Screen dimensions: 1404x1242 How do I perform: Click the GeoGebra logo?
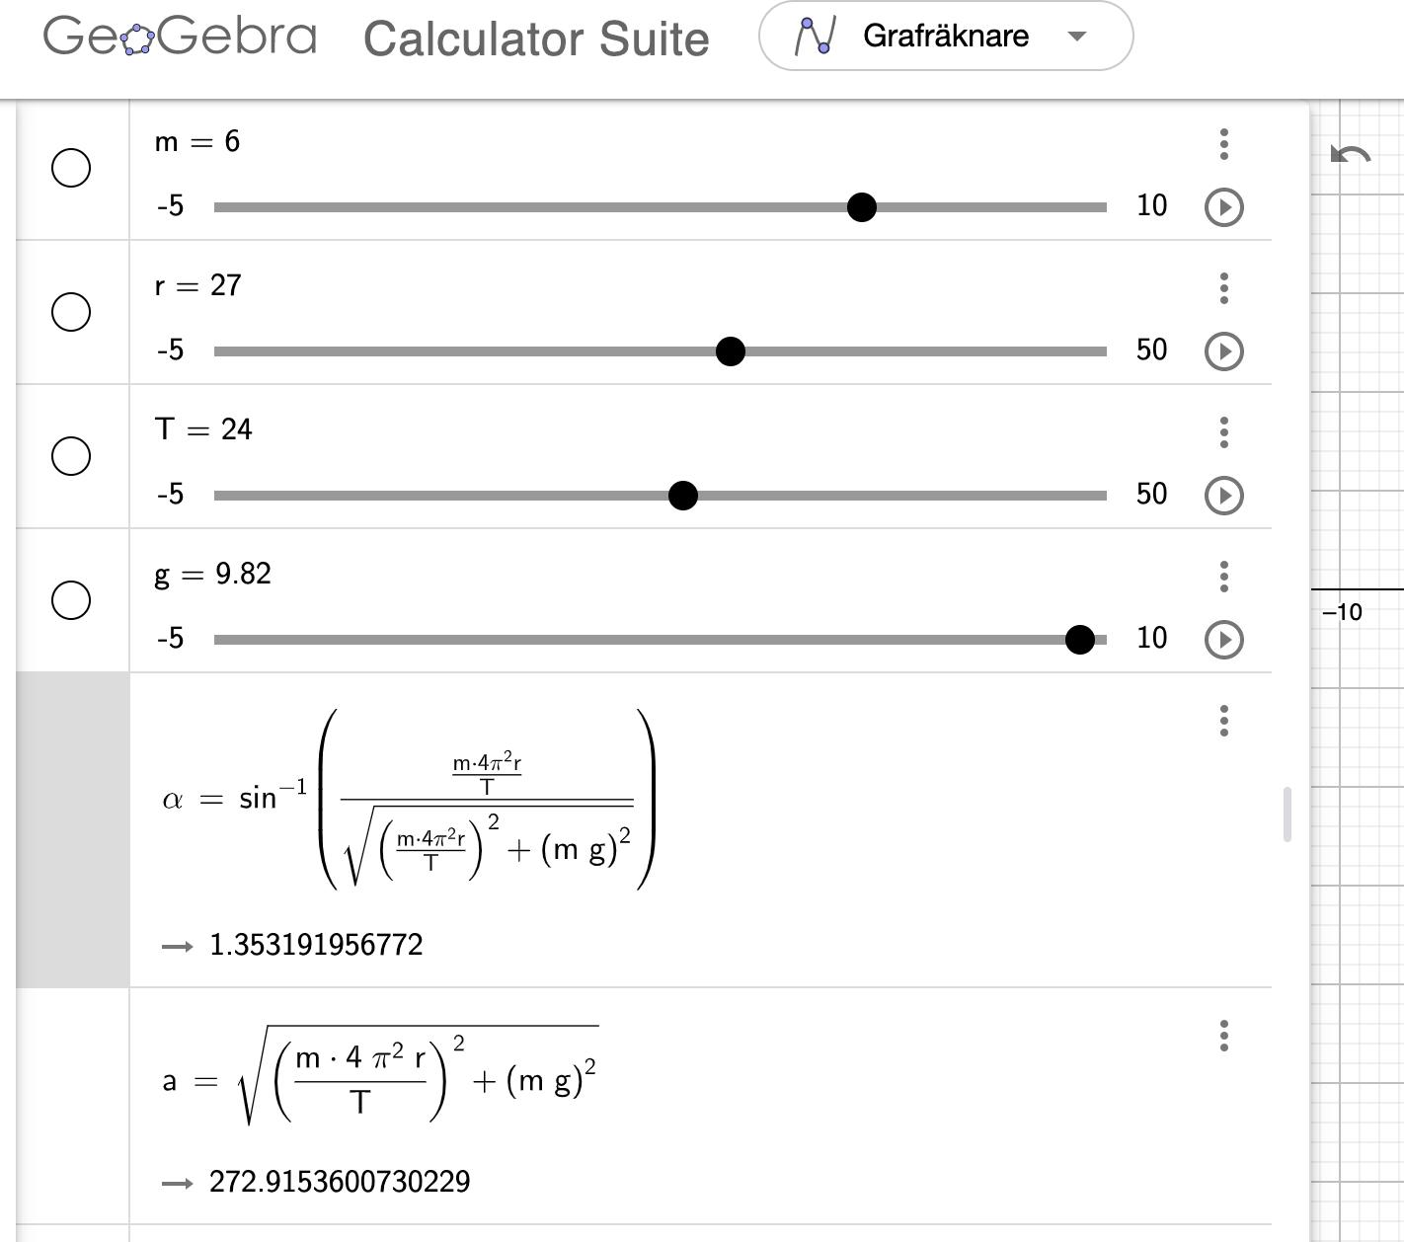(x=180, y=37)
